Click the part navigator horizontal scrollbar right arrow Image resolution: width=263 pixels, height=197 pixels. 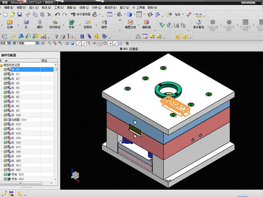(x=52, y=183)
